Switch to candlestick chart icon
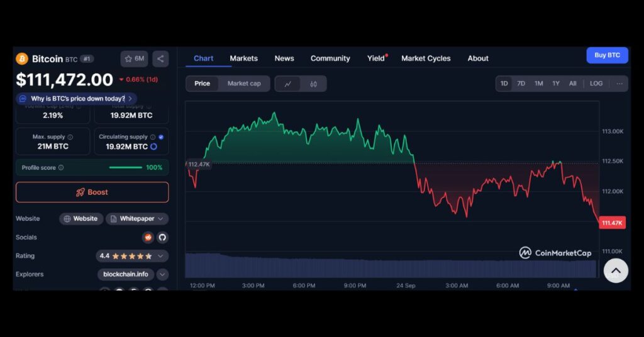644x337 pixels. tap(313, 84)
